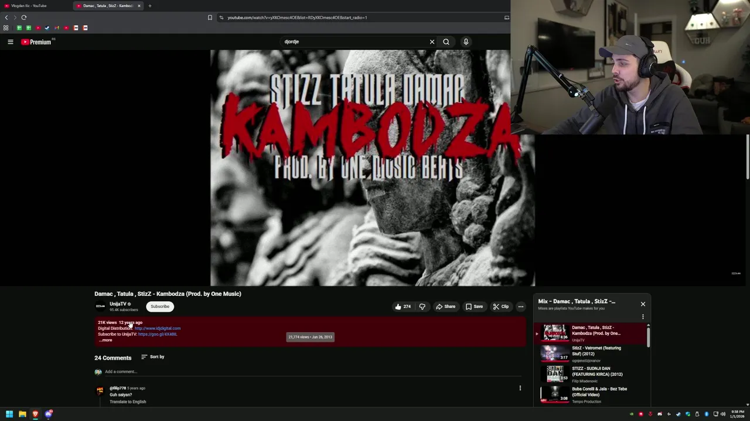Run search with the magnifier button

[446, 42]
